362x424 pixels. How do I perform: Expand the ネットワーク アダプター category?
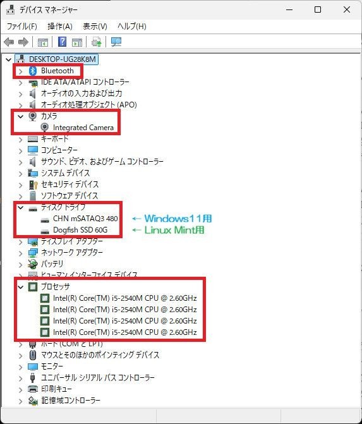21,253
